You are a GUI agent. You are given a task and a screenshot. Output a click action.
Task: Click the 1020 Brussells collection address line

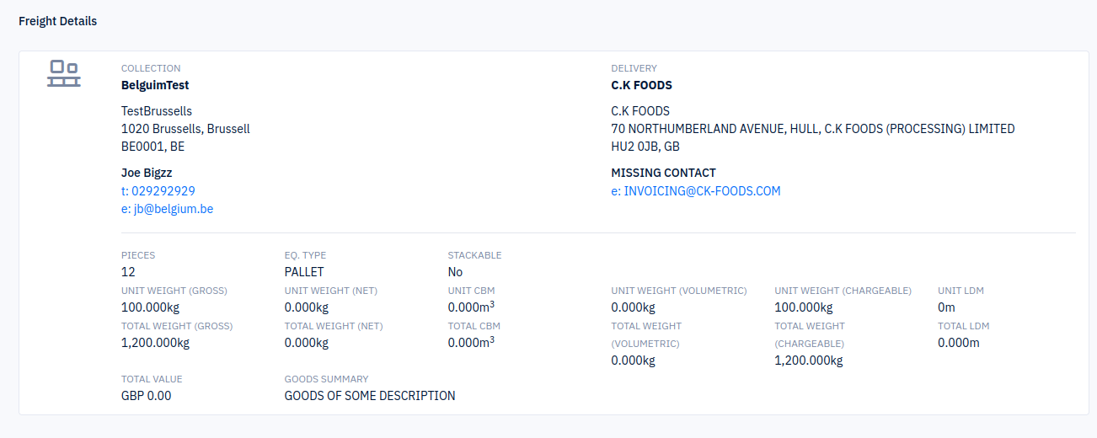click(185, 129)
